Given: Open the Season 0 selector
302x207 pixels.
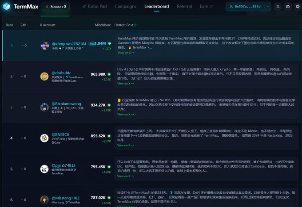Looking at the screenshot, I should pos(56,7).
